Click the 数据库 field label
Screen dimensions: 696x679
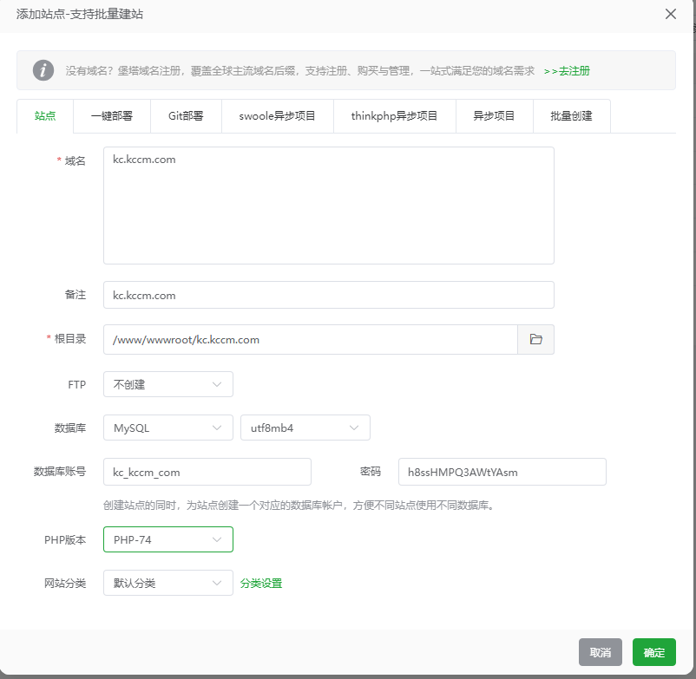(x=70, y=428)
